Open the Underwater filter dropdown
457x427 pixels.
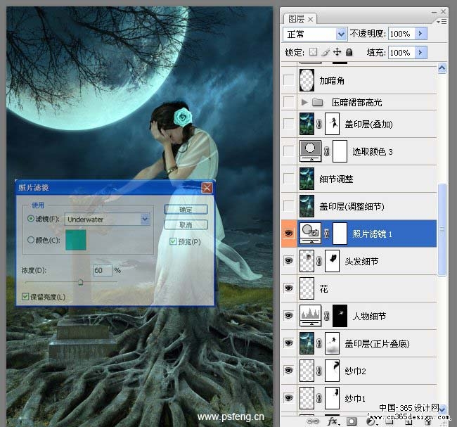tap(145, 219)
